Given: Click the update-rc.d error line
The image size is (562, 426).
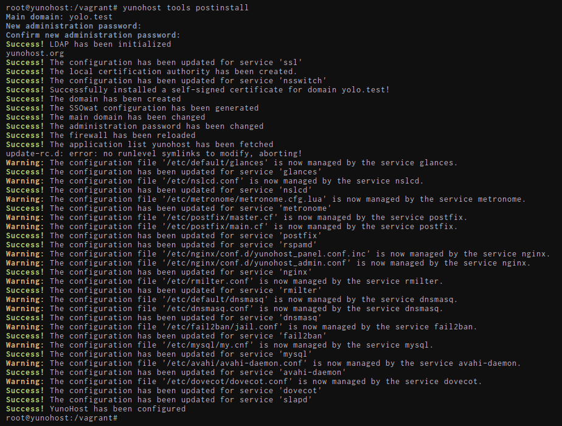Looking at the screenshot, I should click(154, 153).
